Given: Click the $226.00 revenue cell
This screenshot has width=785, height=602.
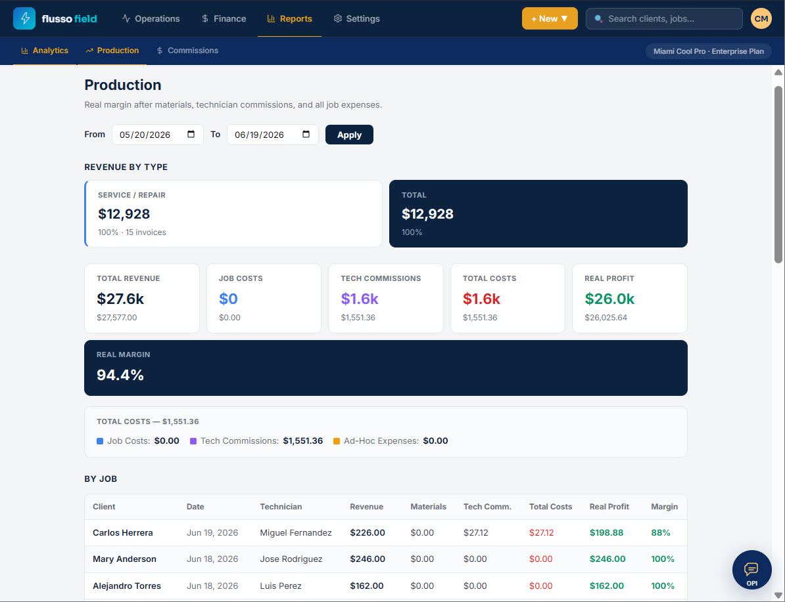Looking at the screenshot, I should tap(368, 532).
